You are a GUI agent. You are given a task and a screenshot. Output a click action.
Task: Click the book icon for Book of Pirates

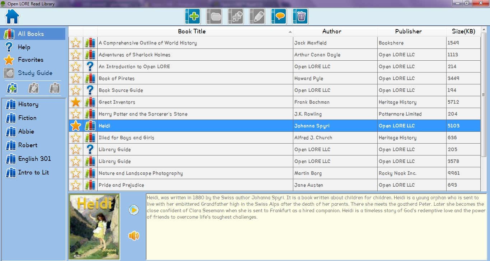90,78
